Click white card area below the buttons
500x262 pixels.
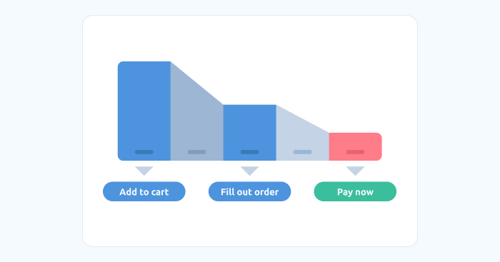(250, 223)
